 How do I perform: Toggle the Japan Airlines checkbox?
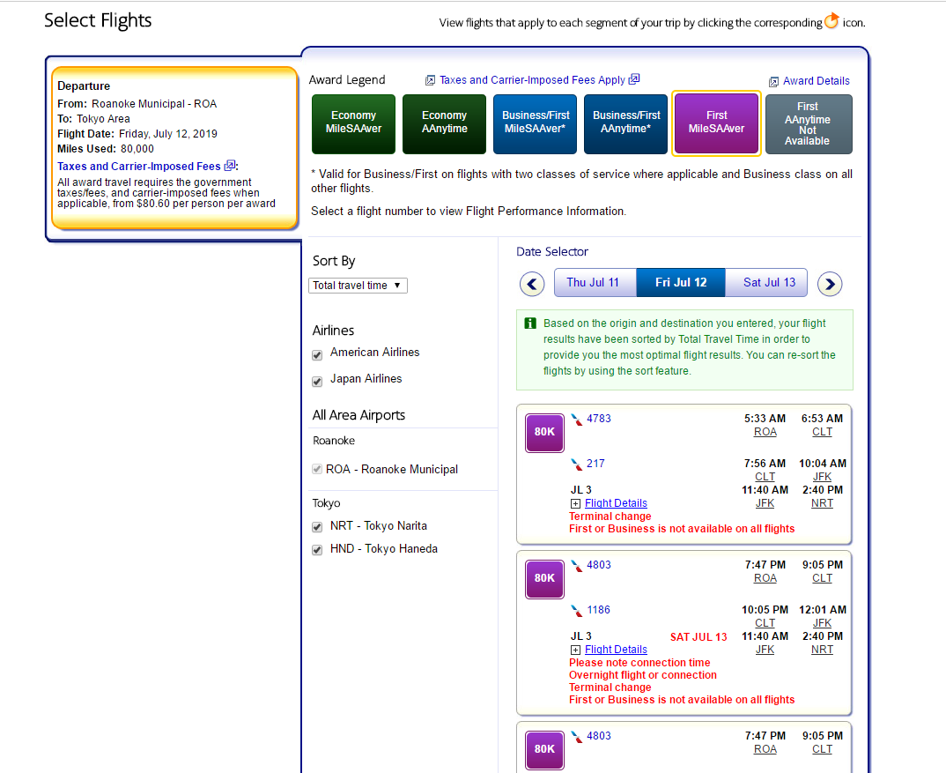(x=317, y=382)
